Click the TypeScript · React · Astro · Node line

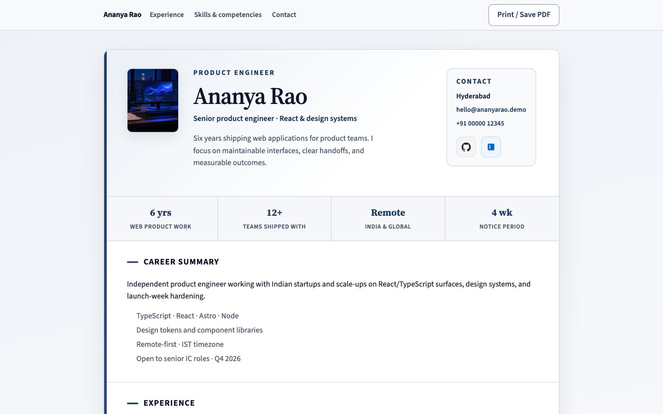pos(187,316)
